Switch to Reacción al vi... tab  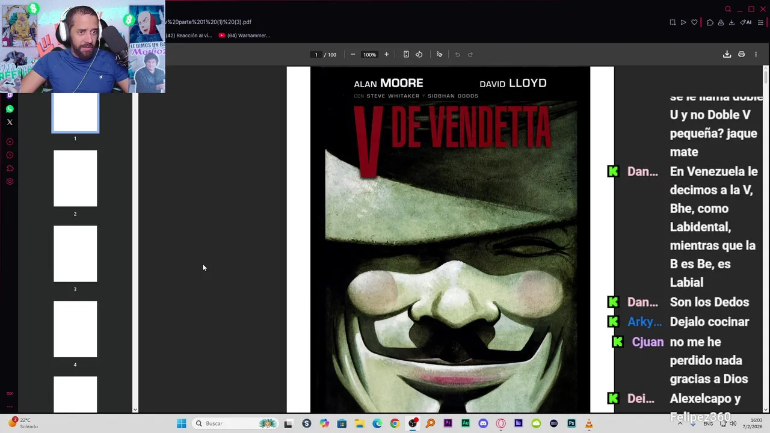coord(189,35)
